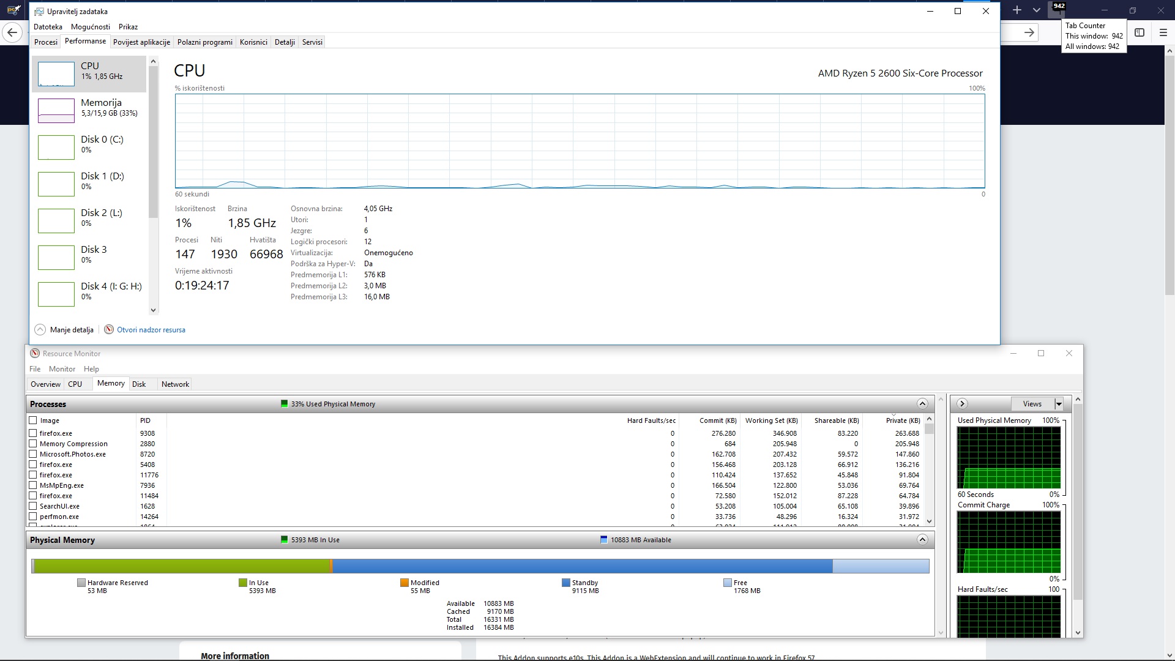Collapse the Physical Memory section chevron
Viewport: 1175px width, 661px height.
922,540
